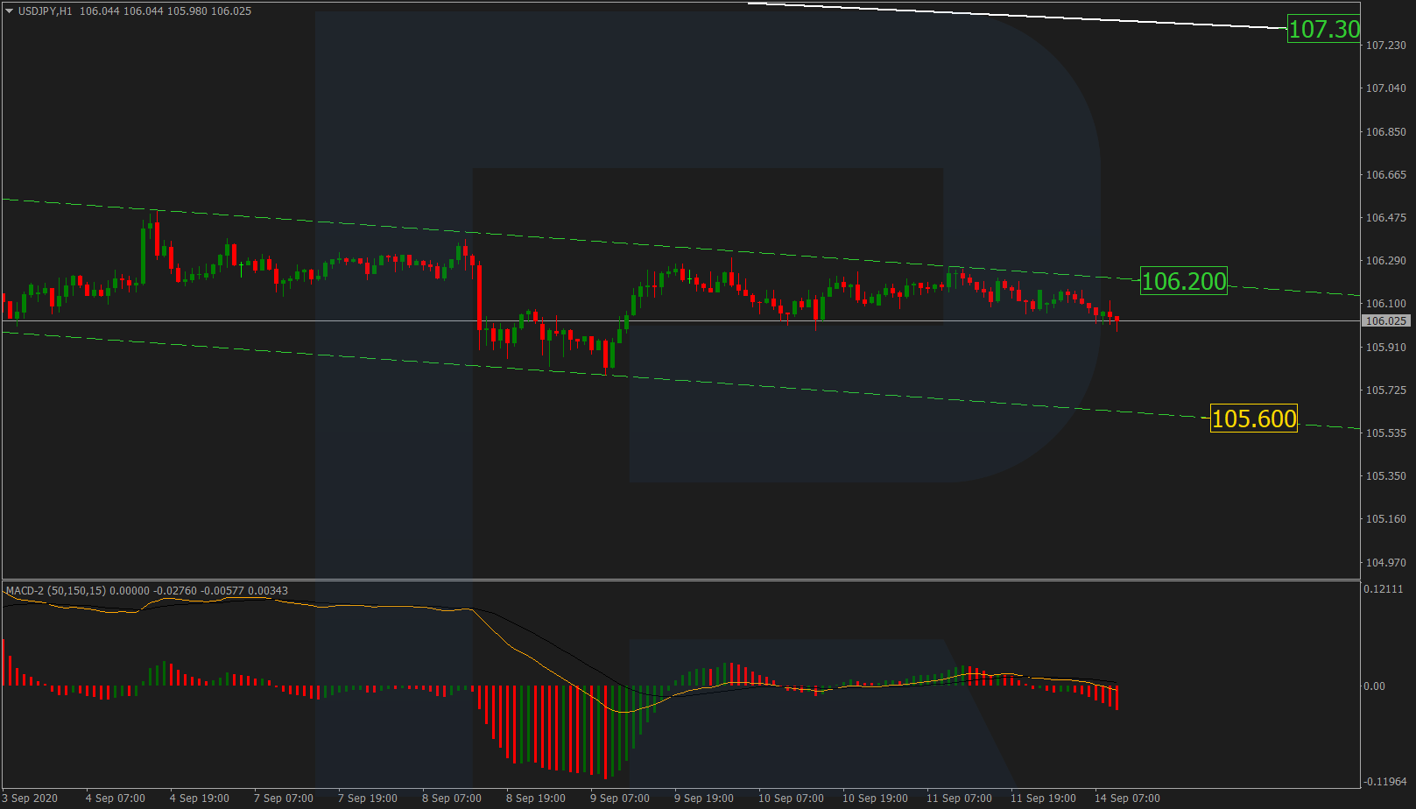Select the yellow 105.600 price label
This screenshot has height=809, width=1416.
(x=1254, y=419)
